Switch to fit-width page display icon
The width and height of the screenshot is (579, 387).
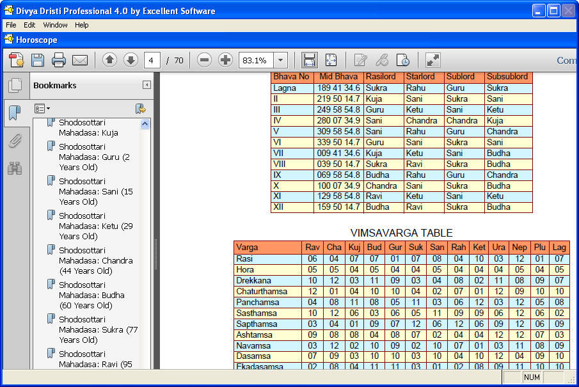pyautogui.click(x=310, y=59)
